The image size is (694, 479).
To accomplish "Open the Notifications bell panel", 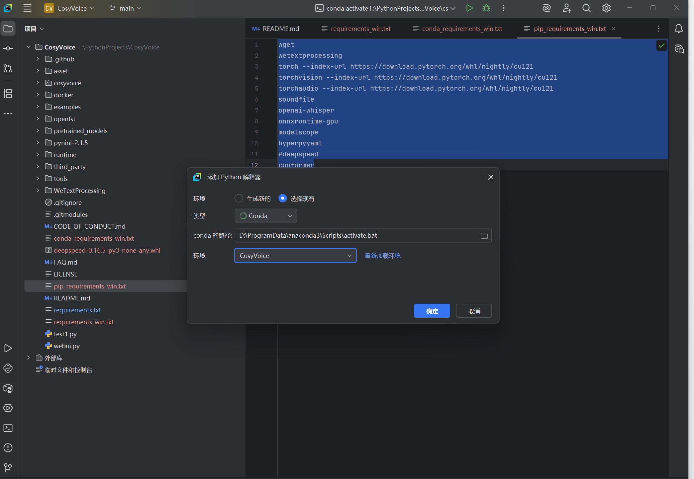I will [678, 29].
